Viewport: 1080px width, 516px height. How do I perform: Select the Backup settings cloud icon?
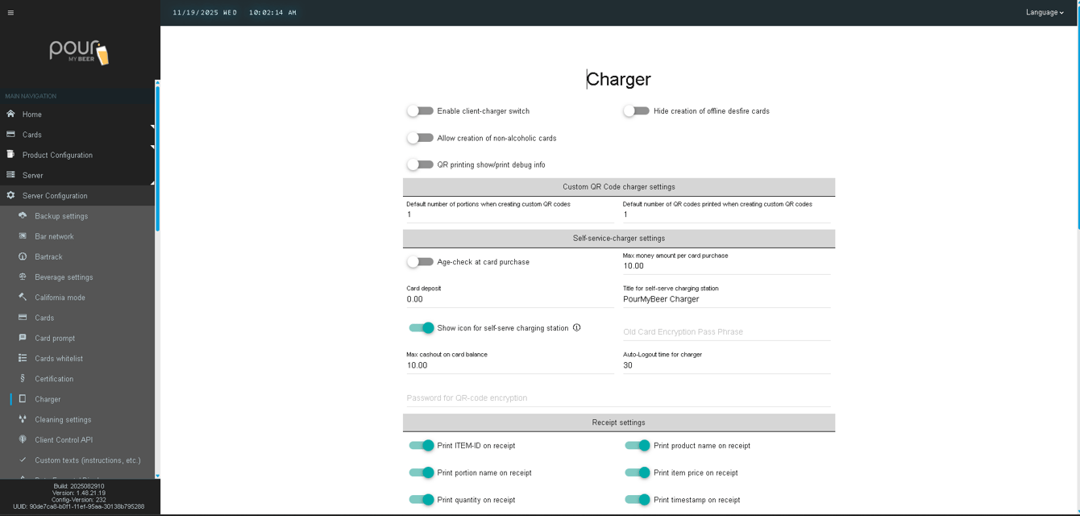[x=23, y=216]
